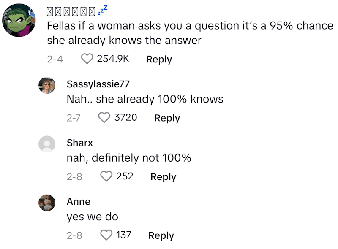
Task: Open Sharx's default gray avatar
Action: pos(47,144)
